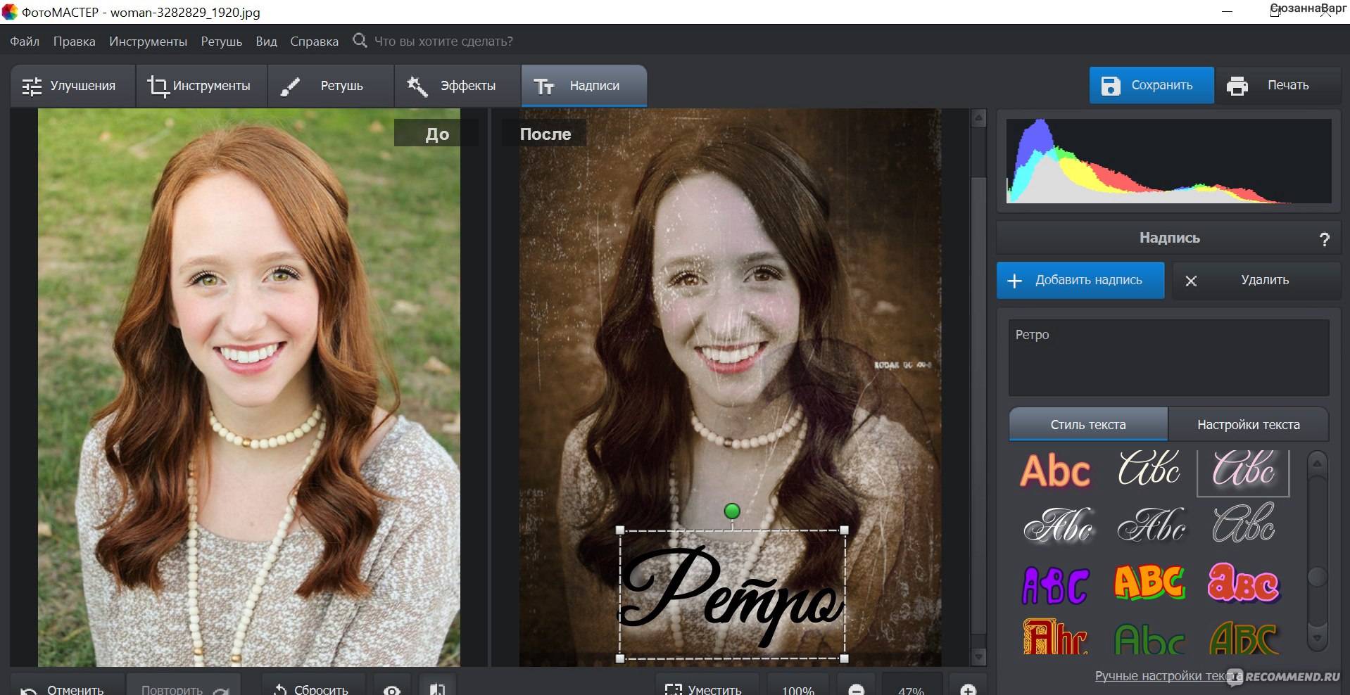Select the pink bubble abc style

click(1244, 583)
